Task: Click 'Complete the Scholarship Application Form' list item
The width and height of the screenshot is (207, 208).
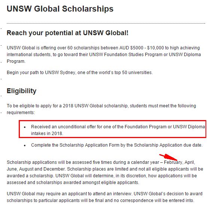Action: pos(117,145)
